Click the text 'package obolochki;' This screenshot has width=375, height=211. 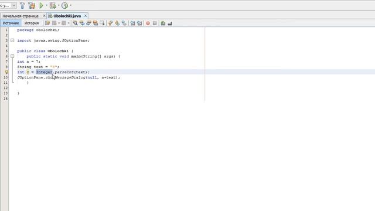pos(38,30)
